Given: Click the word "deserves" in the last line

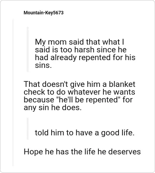Looking at the screenshot, I should point(124,152).
